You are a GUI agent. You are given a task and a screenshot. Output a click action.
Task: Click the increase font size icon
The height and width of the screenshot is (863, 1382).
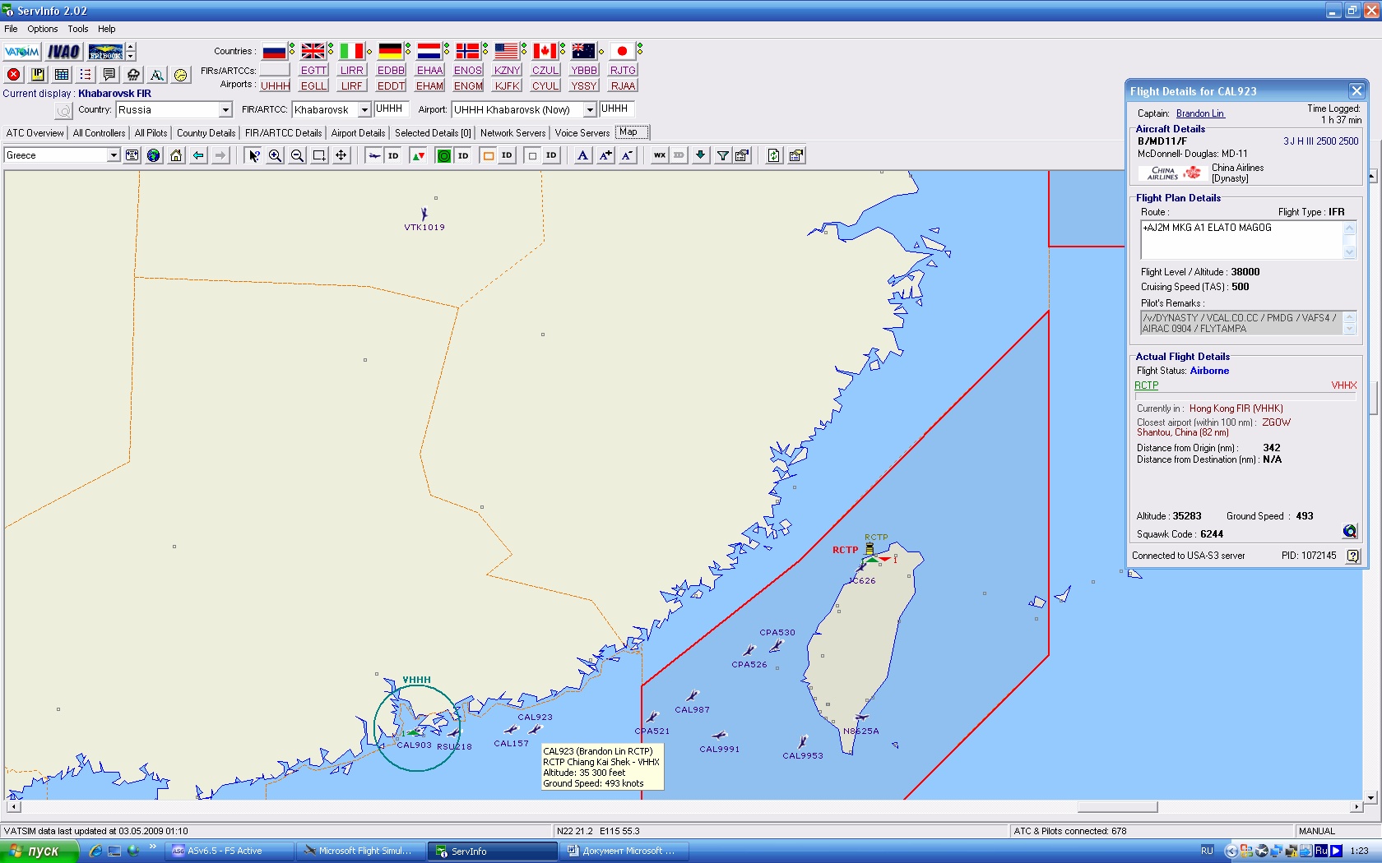(x=605, y=155)
